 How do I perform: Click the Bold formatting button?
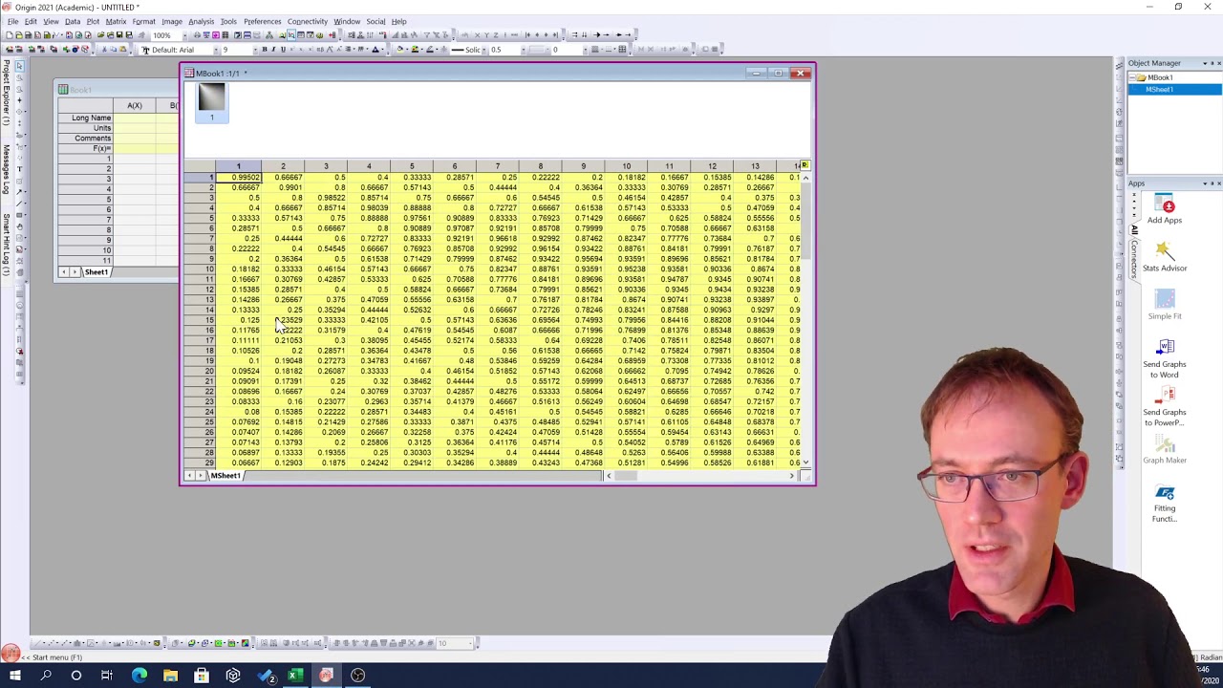[x=265, y=50]
